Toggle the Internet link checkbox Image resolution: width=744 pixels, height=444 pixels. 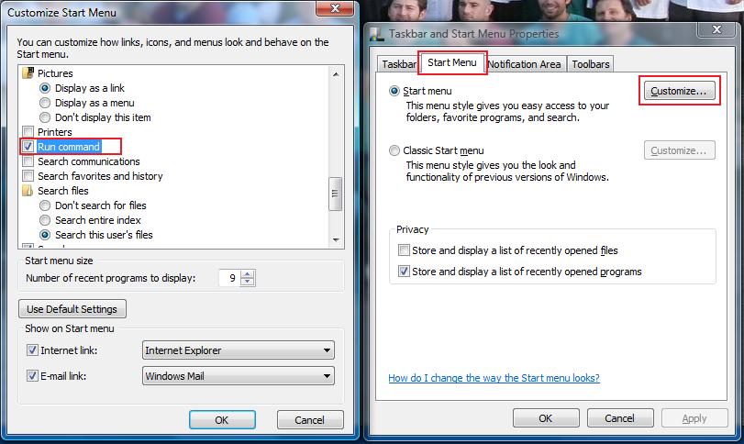(32, 350)
